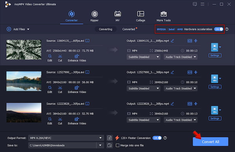Cut the 13604131 video
This screenshot has width=235, height=152.
[60, 58]
